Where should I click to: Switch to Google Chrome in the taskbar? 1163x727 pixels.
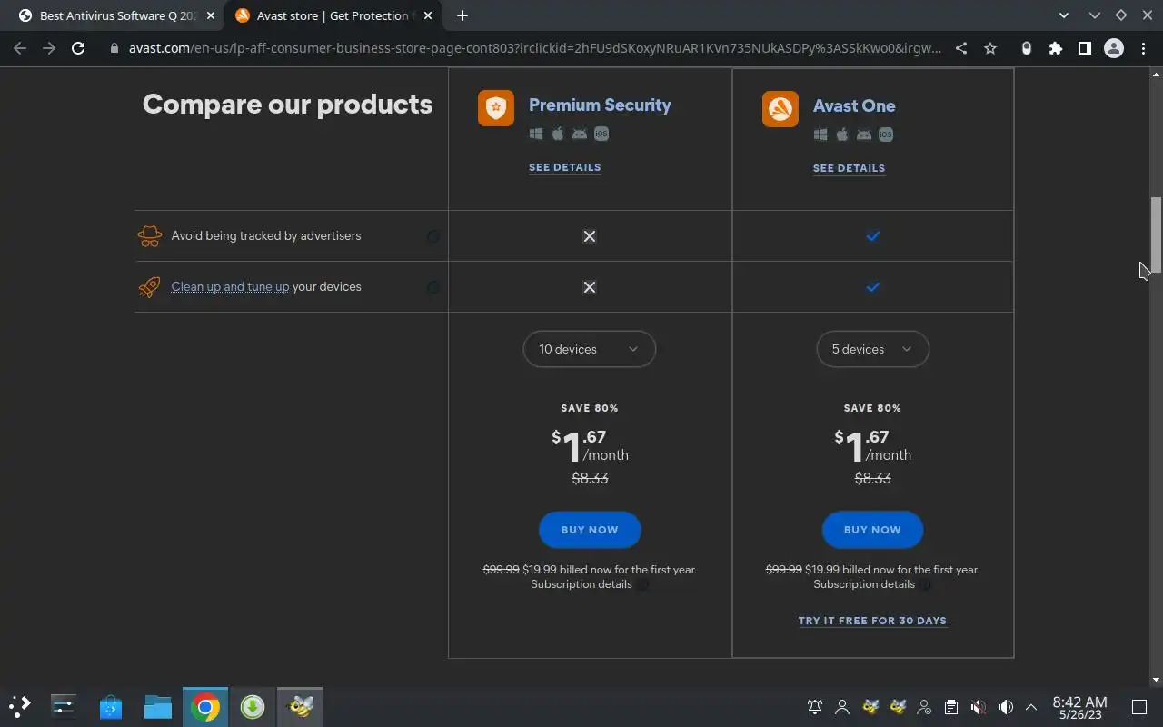pos(205,706)
